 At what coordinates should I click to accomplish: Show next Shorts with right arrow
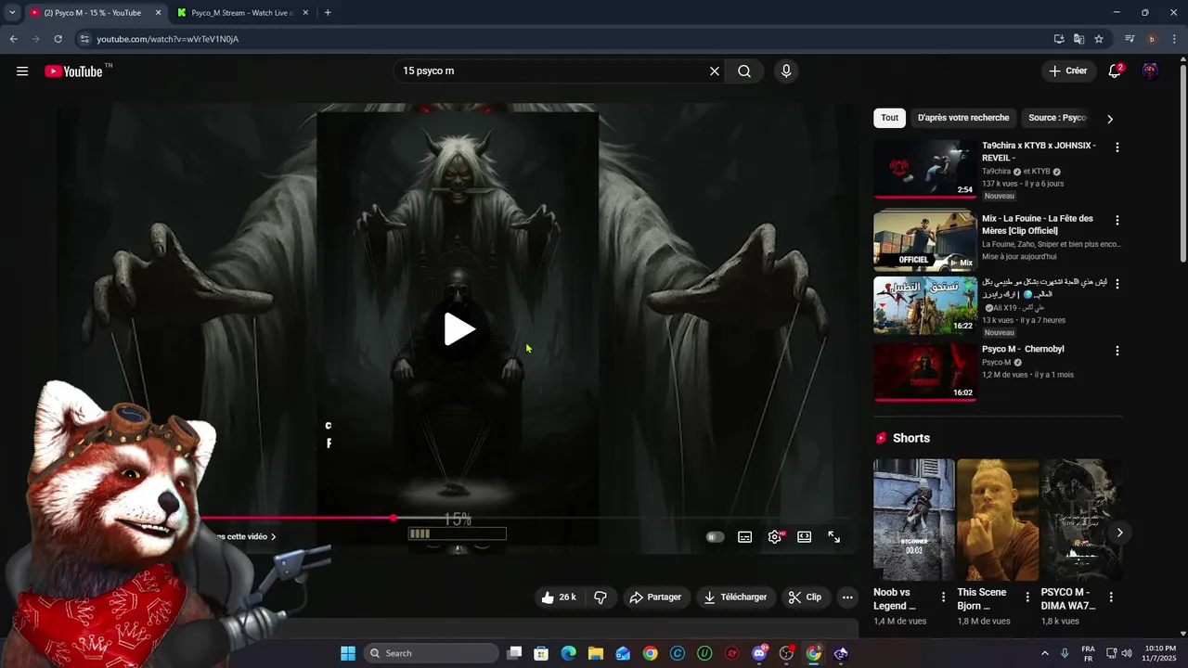pyautogui.click(x=1119, y=533)
